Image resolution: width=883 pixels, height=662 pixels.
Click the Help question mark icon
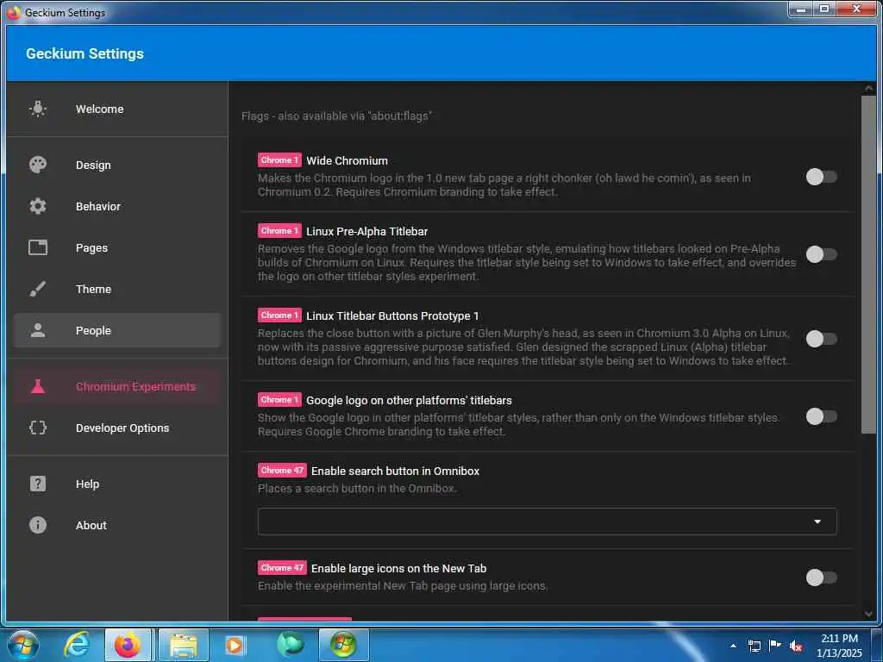coord(38,484)
